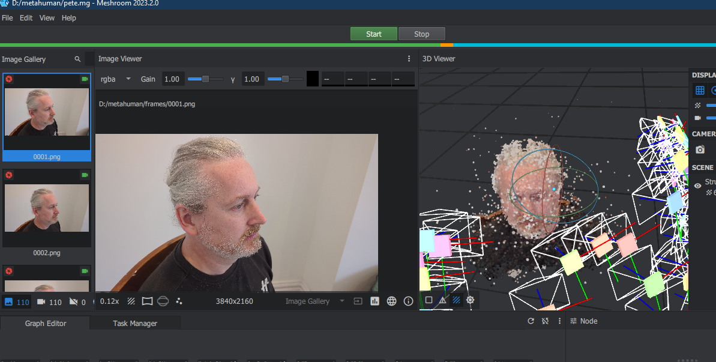Toggle the globe 3D/lens info icon
The width and height of the screenshot is (716, 362).
pos(391,301)
